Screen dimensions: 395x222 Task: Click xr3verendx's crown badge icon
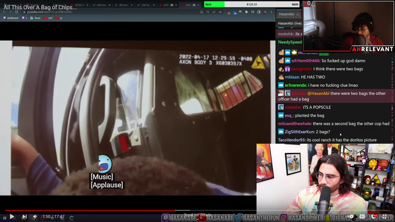click(x=281, y=85)
